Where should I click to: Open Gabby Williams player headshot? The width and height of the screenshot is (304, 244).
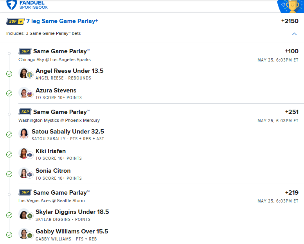tap(23, 234)
